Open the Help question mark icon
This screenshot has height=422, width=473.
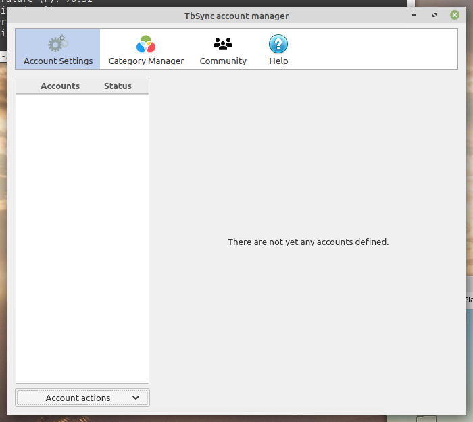[278, 44]
